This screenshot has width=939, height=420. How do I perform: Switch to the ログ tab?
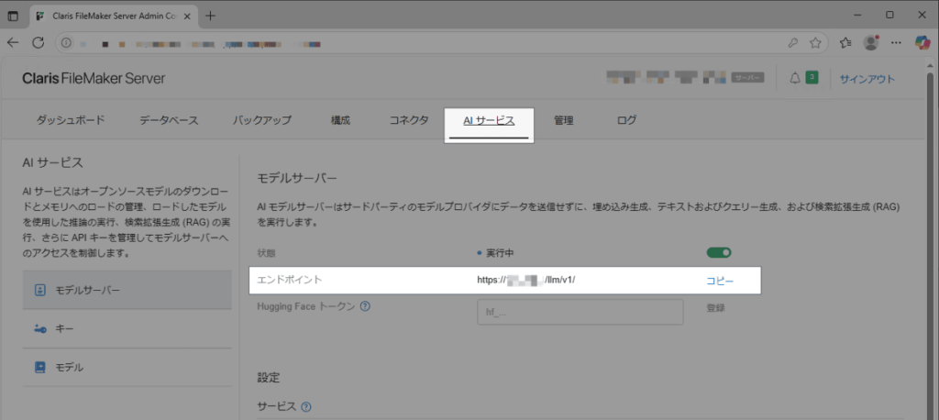click(626, 120)
